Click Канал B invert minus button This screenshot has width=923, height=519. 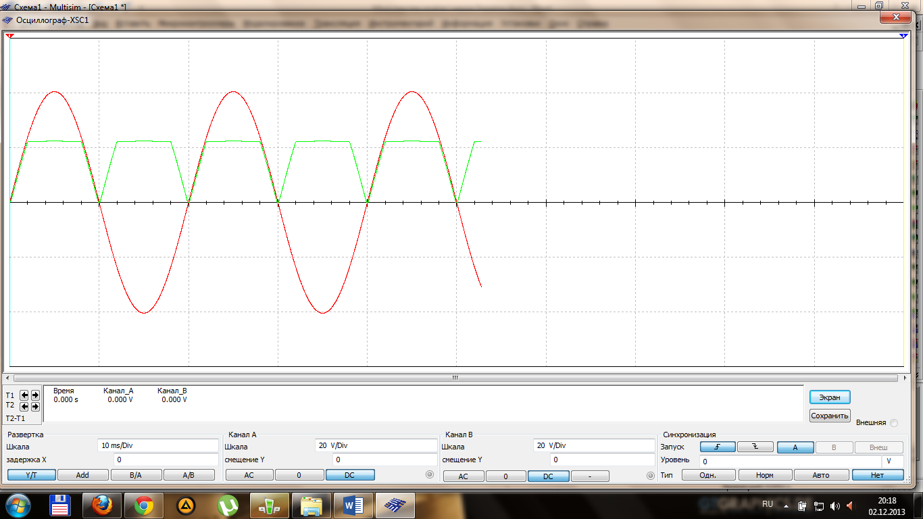[x=590, y=476]
